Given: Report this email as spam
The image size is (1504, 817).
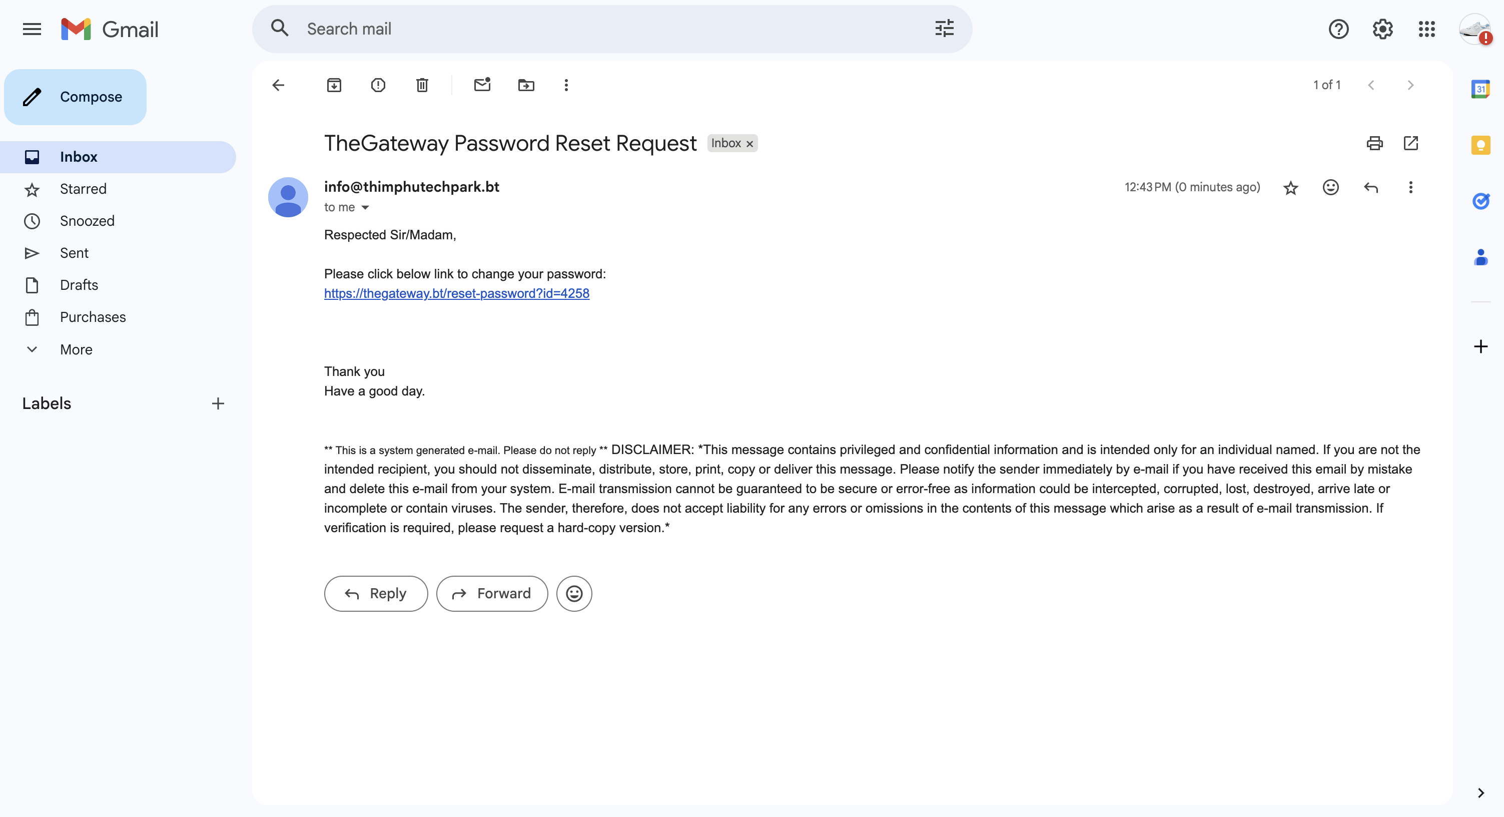Looking at the screenshot, I should point(378,85).
